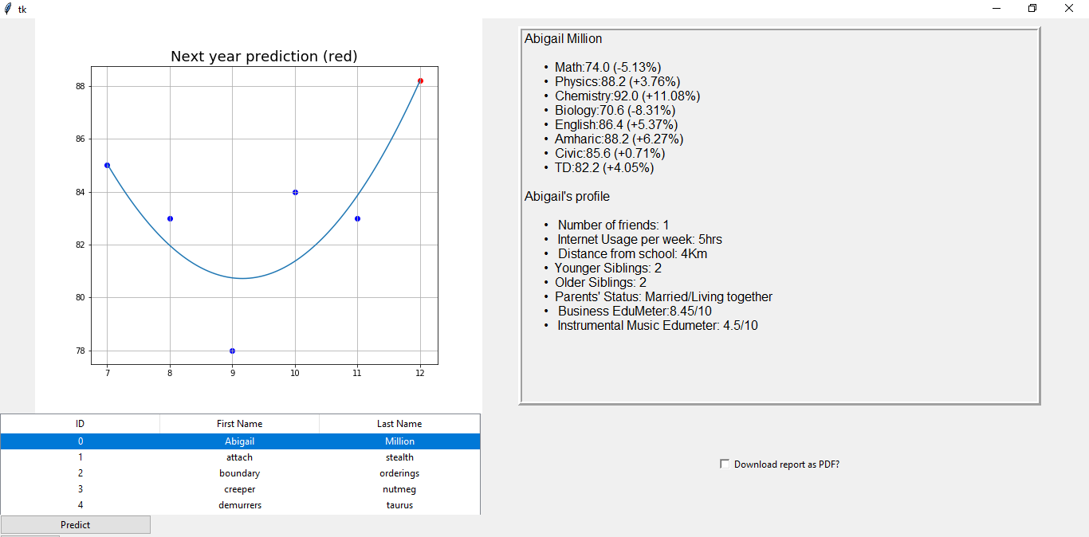
Task: Click the blue data point at grade 11
Action: click(357, 218)
